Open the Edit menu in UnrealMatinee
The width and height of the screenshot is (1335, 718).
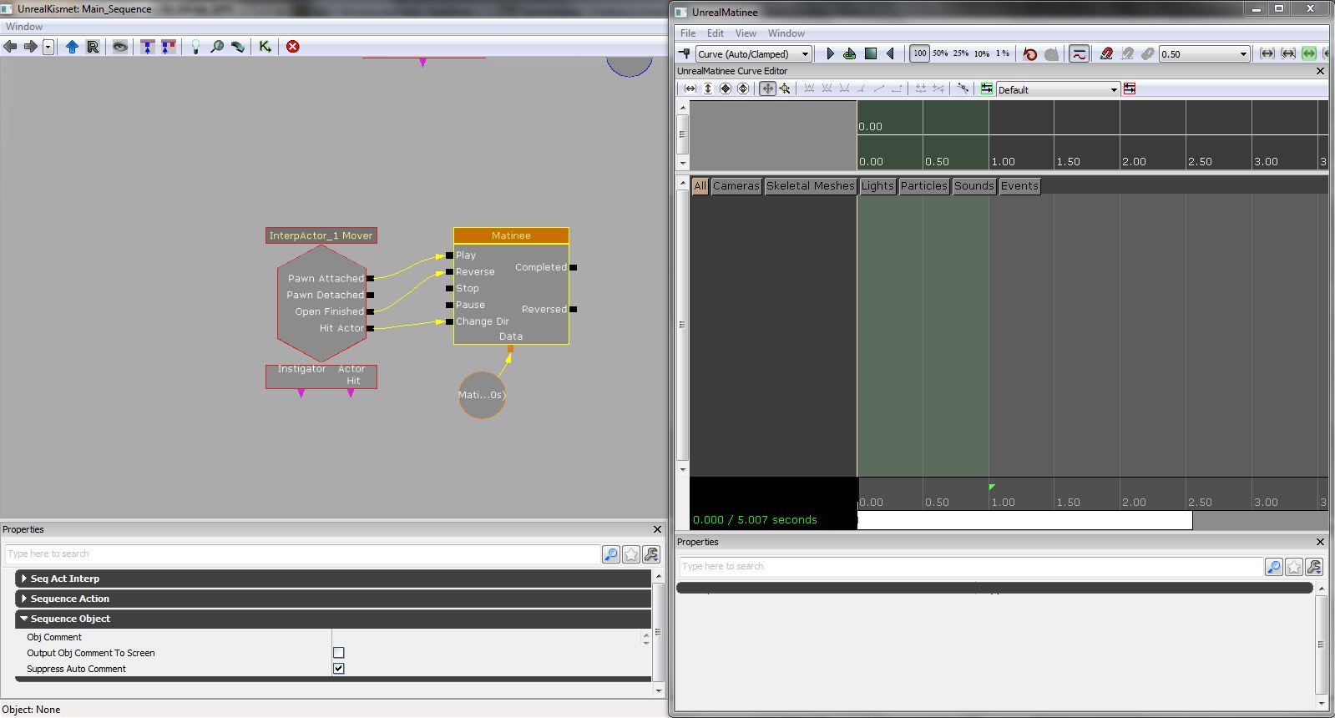point(716,33)
